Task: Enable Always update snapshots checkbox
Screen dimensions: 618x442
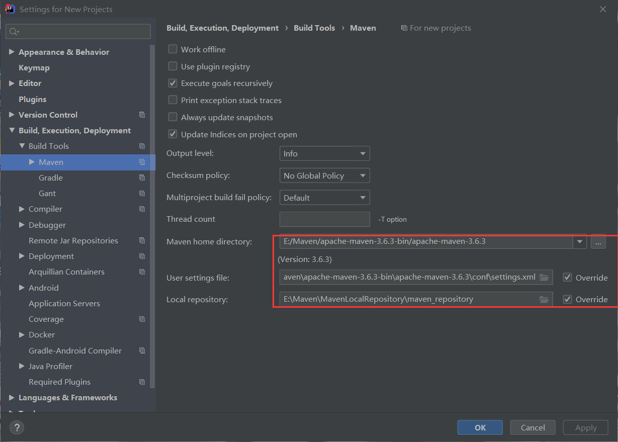Action: [172, 117]
